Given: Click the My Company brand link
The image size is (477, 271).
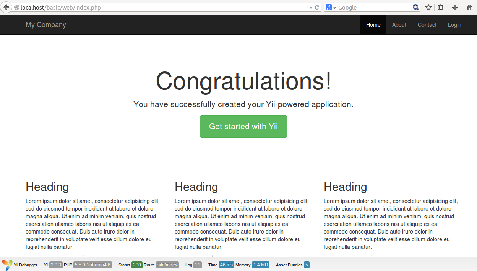Looking at the screenshot, I should pos(45,24).
